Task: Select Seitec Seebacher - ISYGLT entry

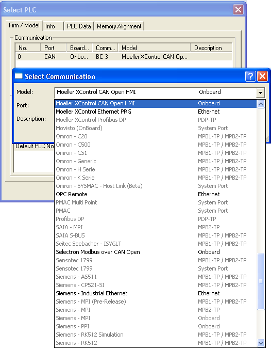Action: (156, 244)
